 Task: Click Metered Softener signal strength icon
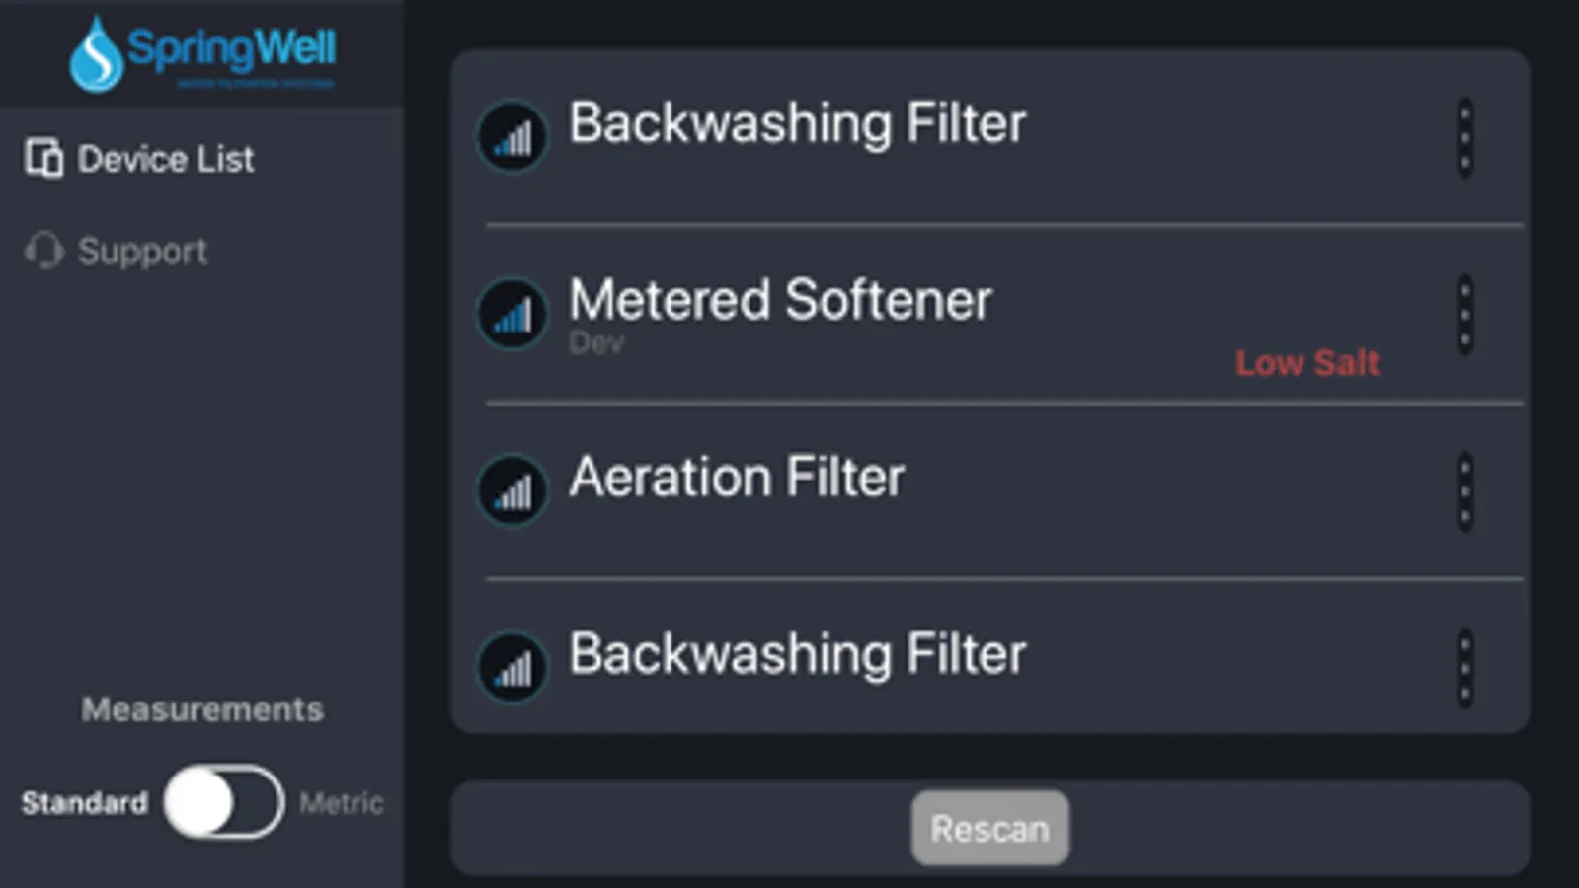click(512, 315)
